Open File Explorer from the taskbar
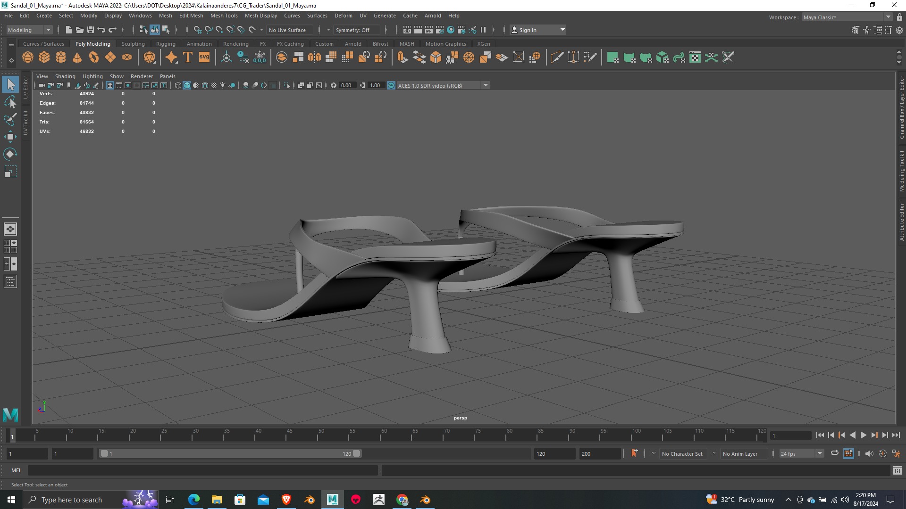The image size is (906, 509). [x=217, y=500]
